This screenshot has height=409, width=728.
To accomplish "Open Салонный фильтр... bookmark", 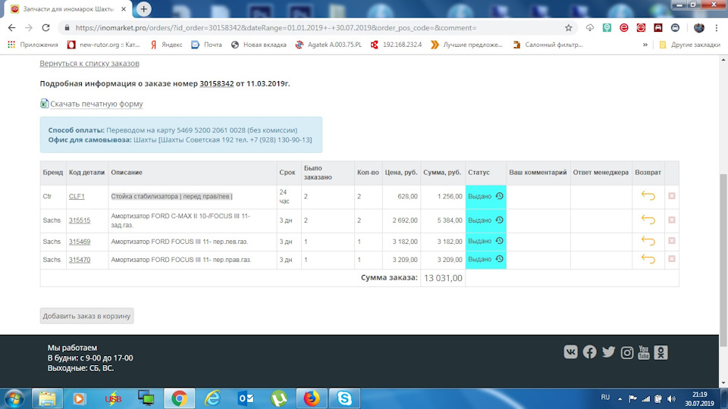I will pyautogui.click(x=548, y=45).
